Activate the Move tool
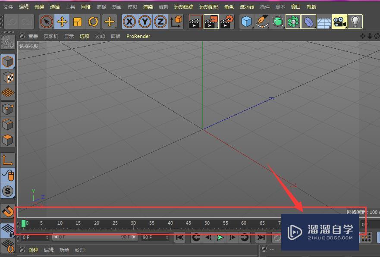The height and width of the screenshot is (257, 380). click(x=62, y=22)
